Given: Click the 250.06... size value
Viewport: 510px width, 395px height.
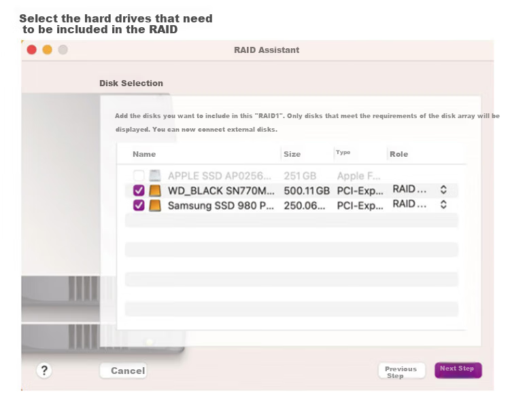Looking at the screenshot, I should pos(305,206).
